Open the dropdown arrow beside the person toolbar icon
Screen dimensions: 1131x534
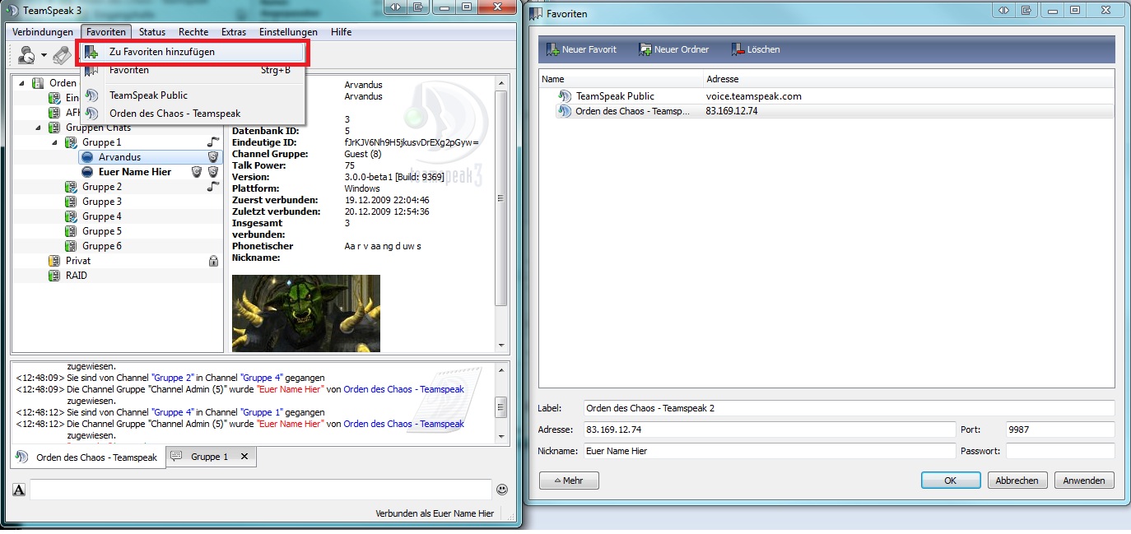(x=44, y=57)
